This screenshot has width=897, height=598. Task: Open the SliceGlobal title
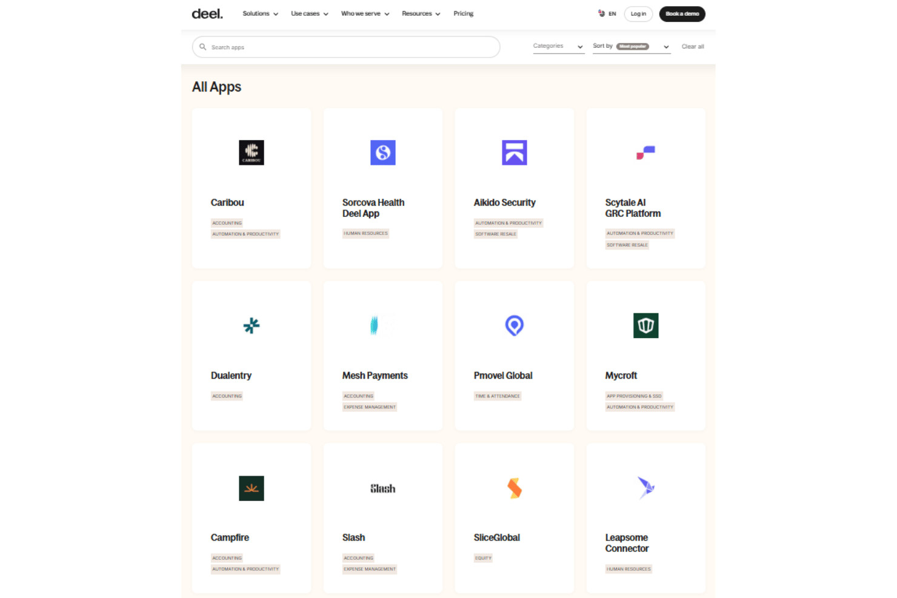coord(497,537)
